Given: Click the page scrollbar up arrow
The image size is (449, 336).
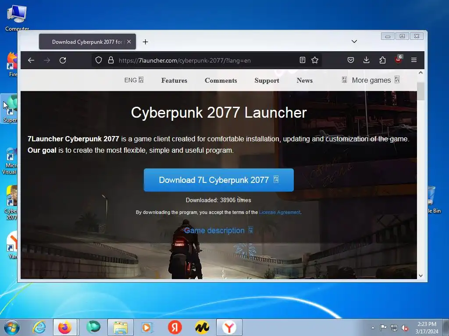Looking at the screenshot, I should pyautogui.click(x=420, y=73).
